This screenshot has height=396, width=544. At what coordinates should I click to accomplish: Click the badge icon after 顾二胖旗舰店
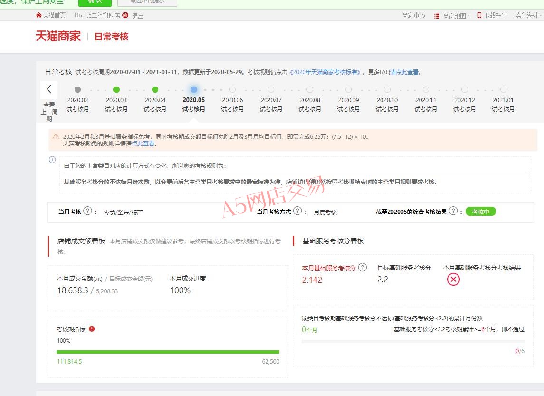[125, 15]
